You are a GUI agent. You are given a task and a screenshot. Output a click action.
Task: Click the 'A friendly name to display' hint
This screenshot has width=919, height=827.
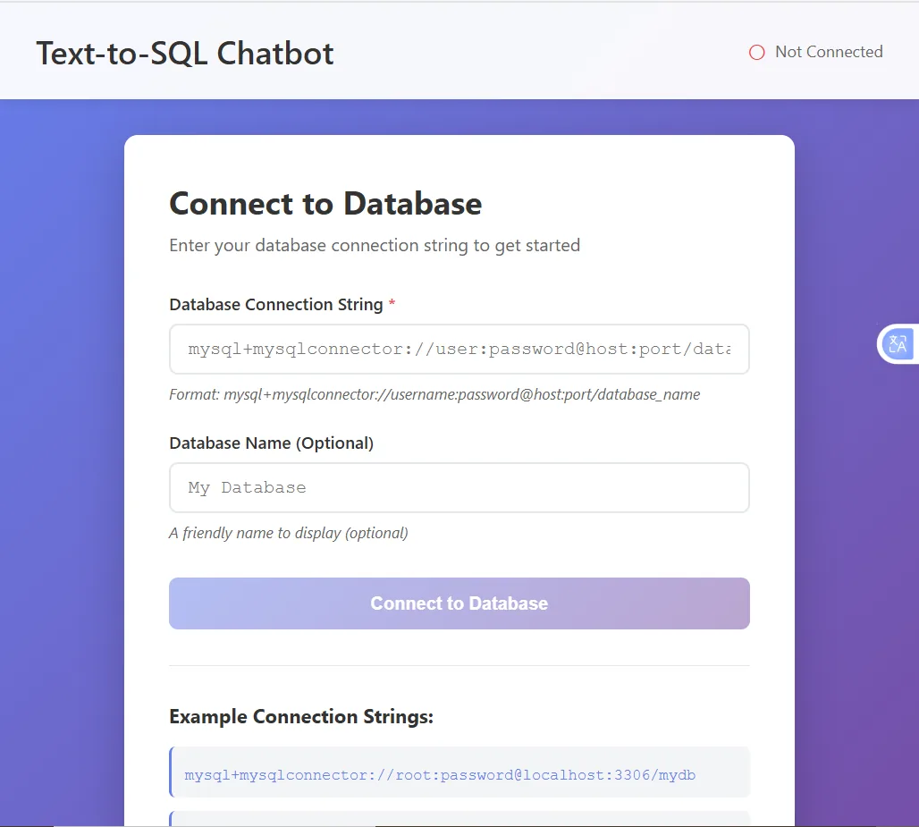point(289,533)
